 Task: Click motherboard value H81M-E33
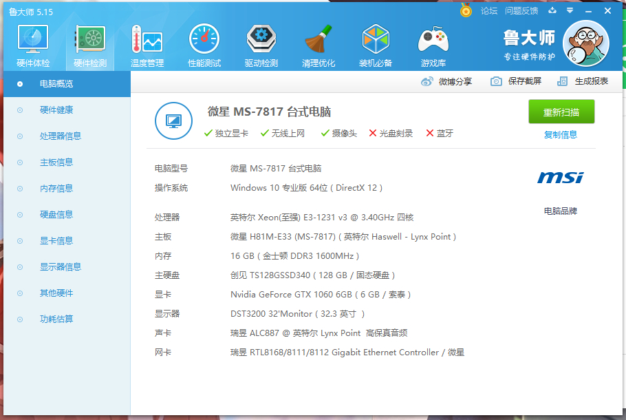point(343,237)
